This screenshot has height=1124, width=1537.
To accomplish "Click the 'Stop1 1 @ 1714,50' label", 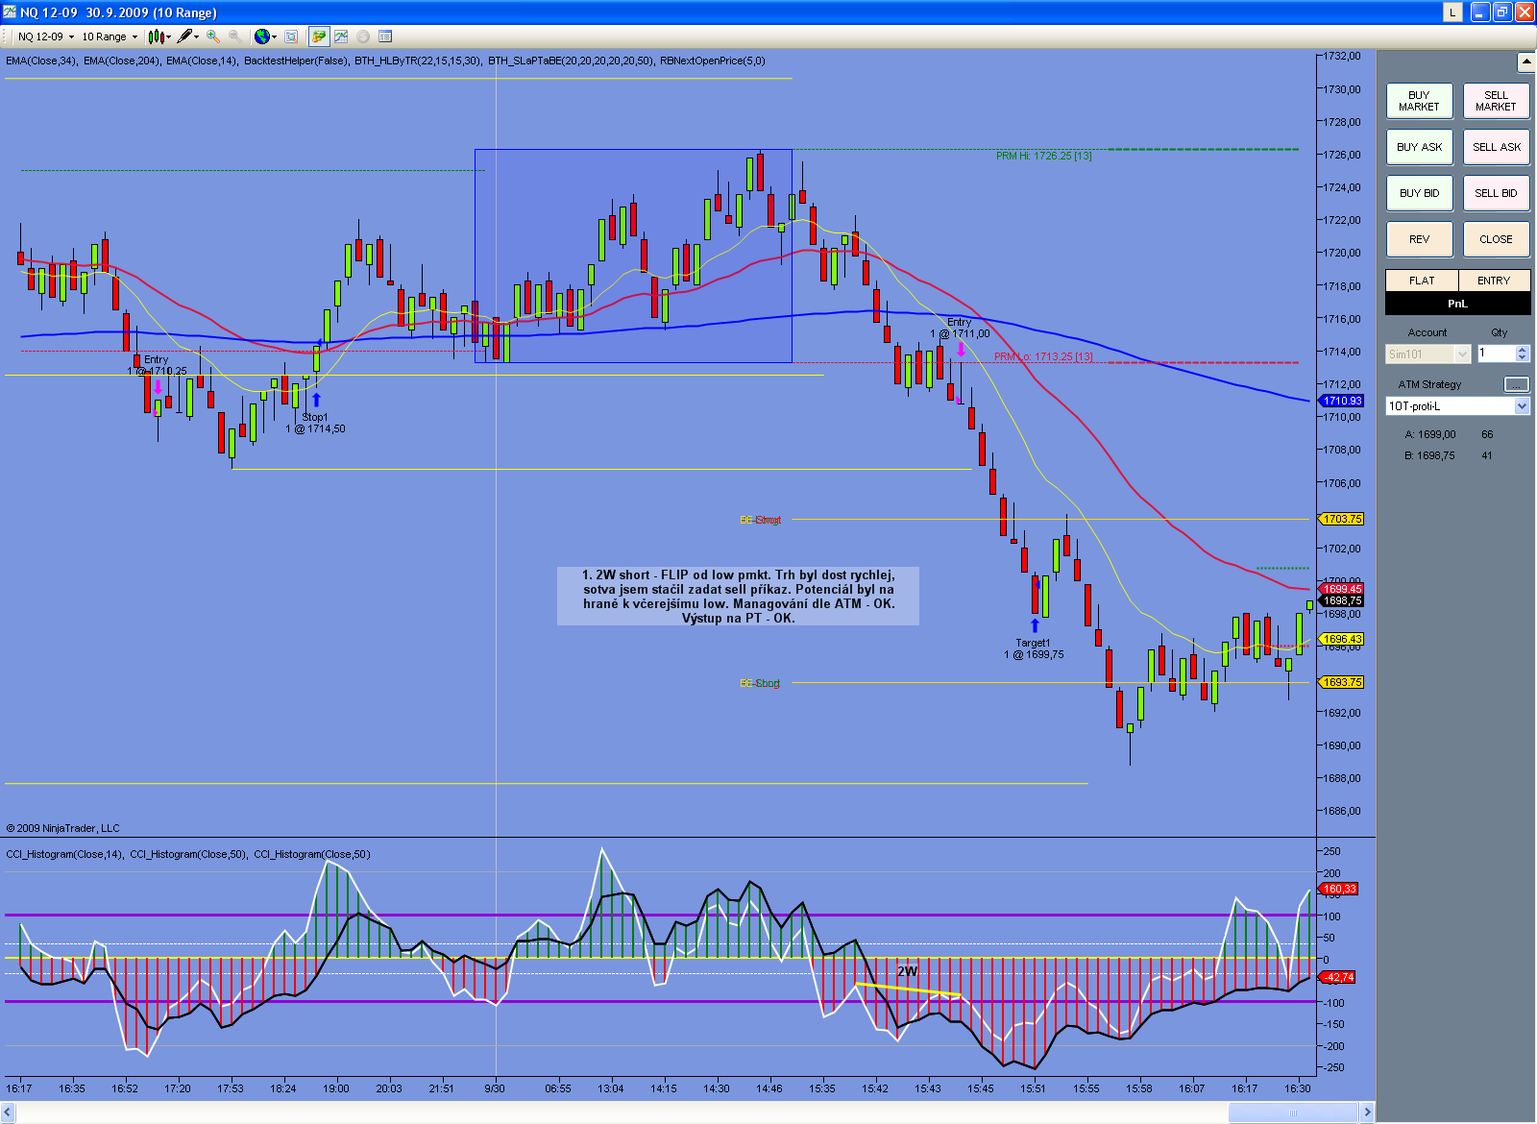I will 315,423.
